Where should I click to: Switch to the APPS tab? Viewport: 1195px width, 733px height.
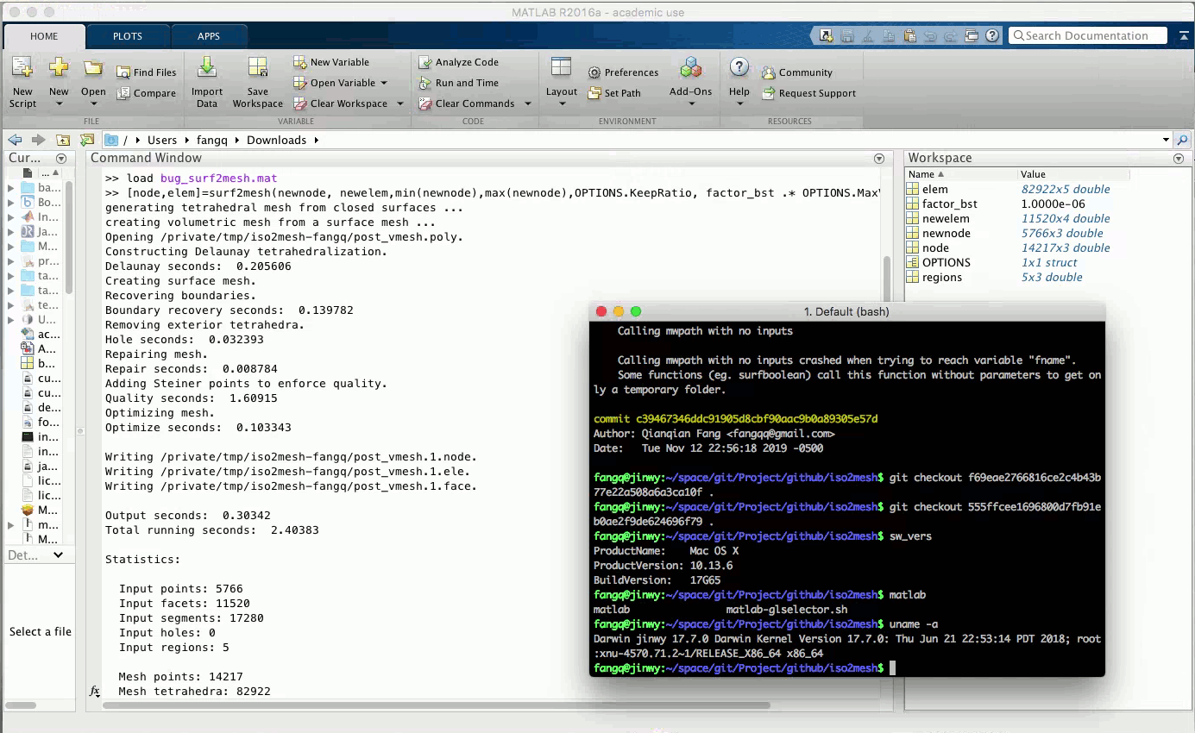click(x=208, y=36)
